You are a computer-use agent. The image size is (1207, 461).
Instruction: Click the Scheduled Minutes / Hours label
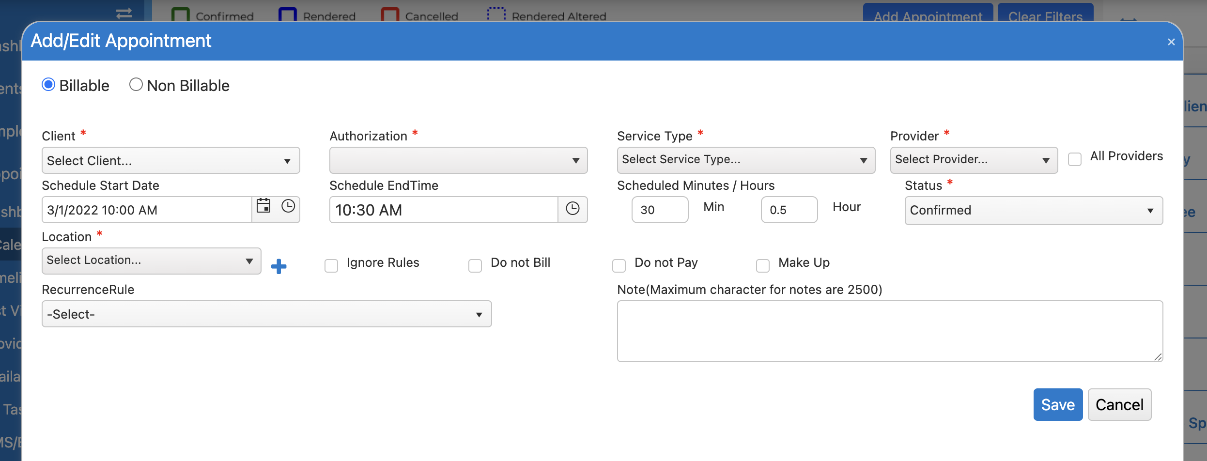coord(696,185)
